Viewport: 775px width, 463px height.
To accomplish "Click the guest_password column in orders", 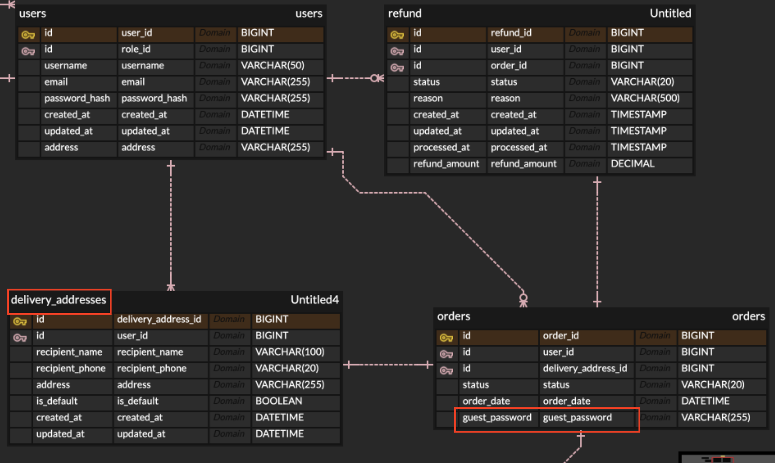I will coord(497,418).
